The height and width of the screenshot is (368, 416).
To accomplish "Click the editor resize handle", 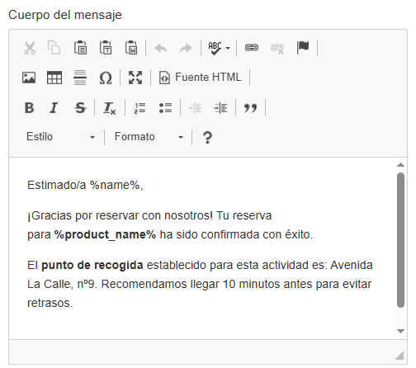I will click(x=399, y=356).
